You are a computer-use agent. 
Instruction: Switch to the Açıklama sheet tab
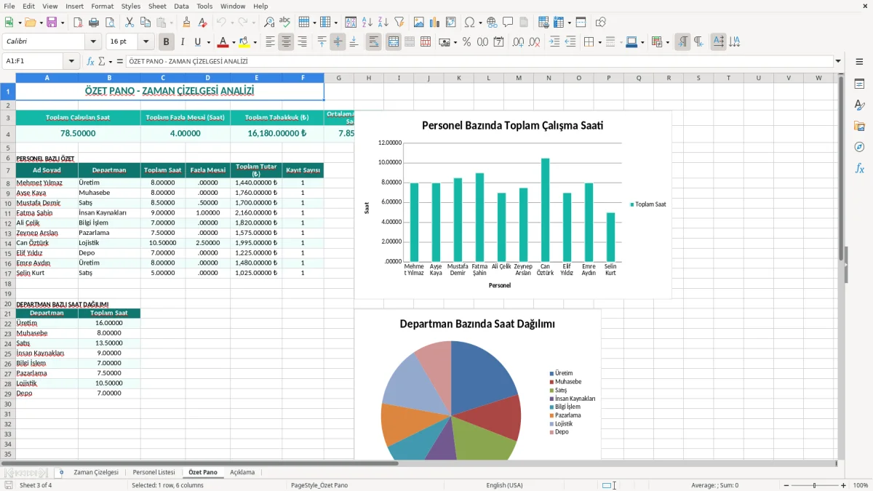coord(242,472)
